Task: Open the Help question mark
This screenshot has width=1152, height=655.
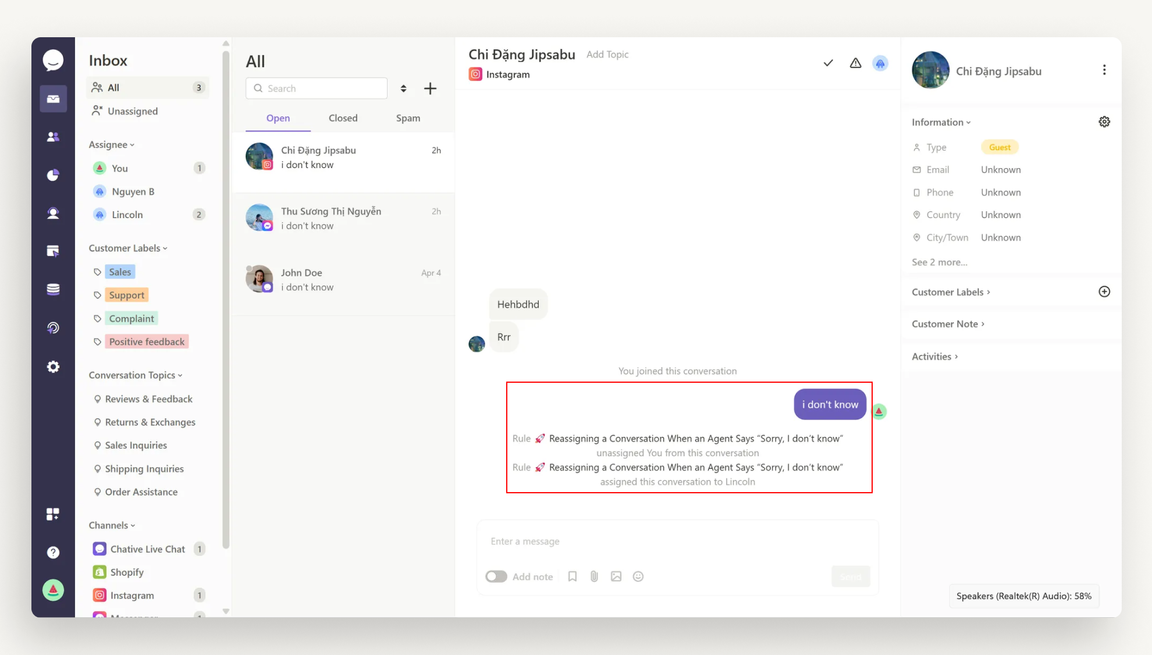Action: click(53, 552)
